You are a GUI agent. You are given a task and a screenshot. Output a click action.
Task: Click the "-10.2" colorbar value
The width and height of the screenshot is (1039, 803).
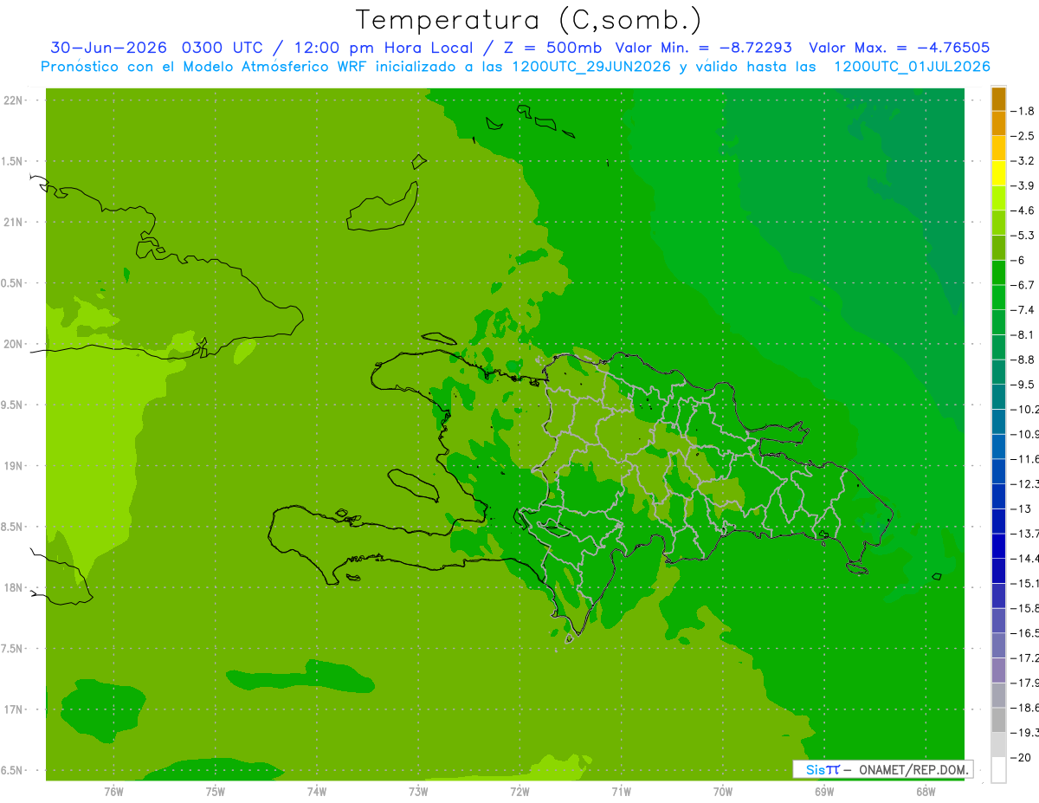click(x=1024, y=409)
